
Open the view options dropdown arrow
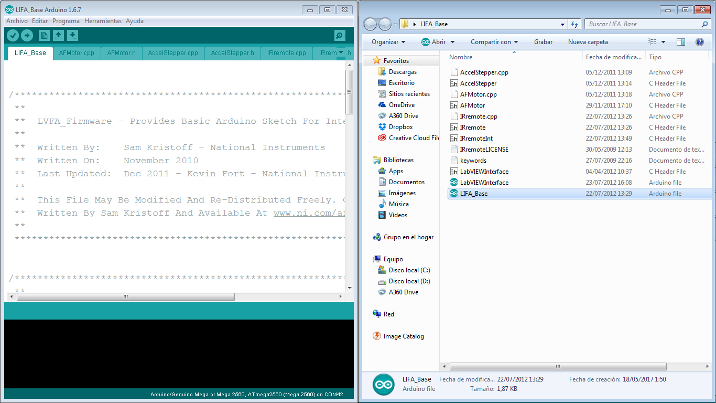pyautogui.click(x=663, y=42)
